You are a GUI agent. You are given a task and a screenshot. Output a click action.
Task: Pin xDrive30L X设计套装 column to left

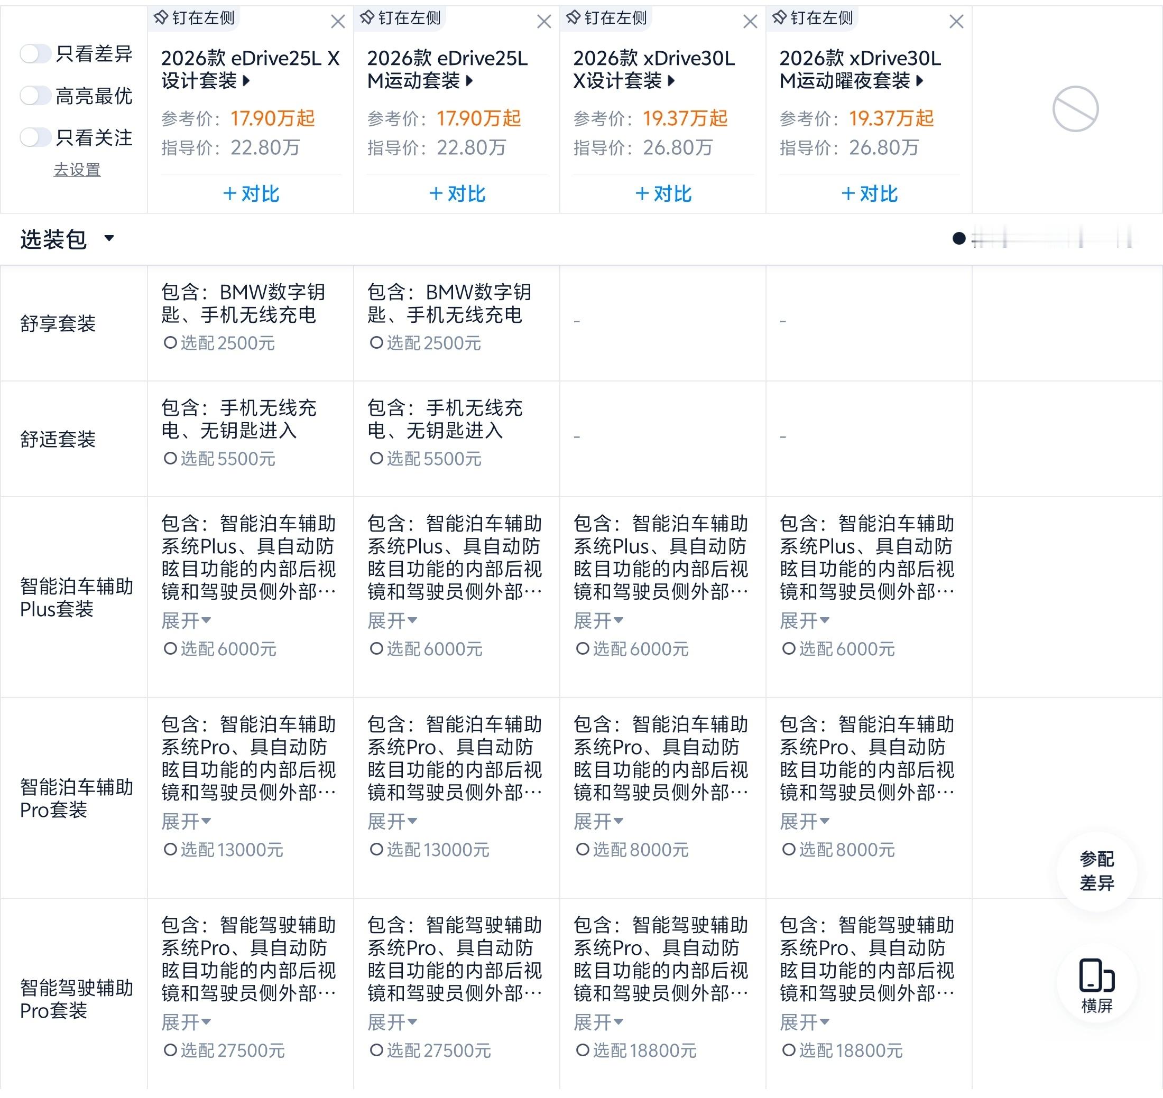(607, 18)
